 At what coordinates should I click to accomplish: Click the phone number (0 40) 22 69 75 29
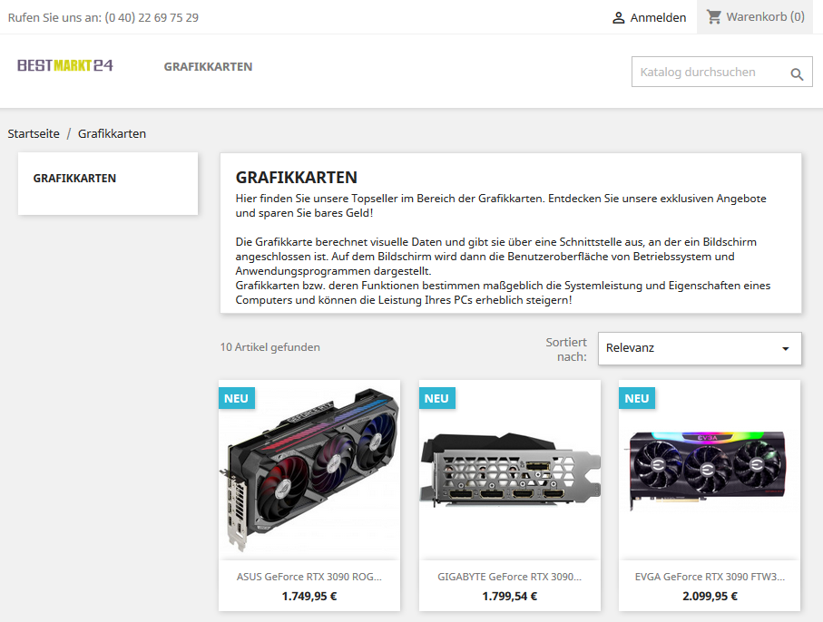(x=152, y=17)
